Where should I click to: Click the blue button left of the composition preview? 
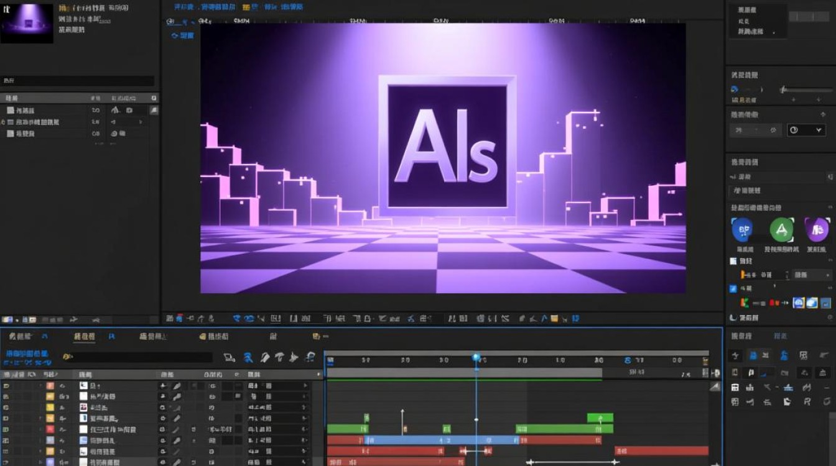pyautogui.click(x=182, y=36)
